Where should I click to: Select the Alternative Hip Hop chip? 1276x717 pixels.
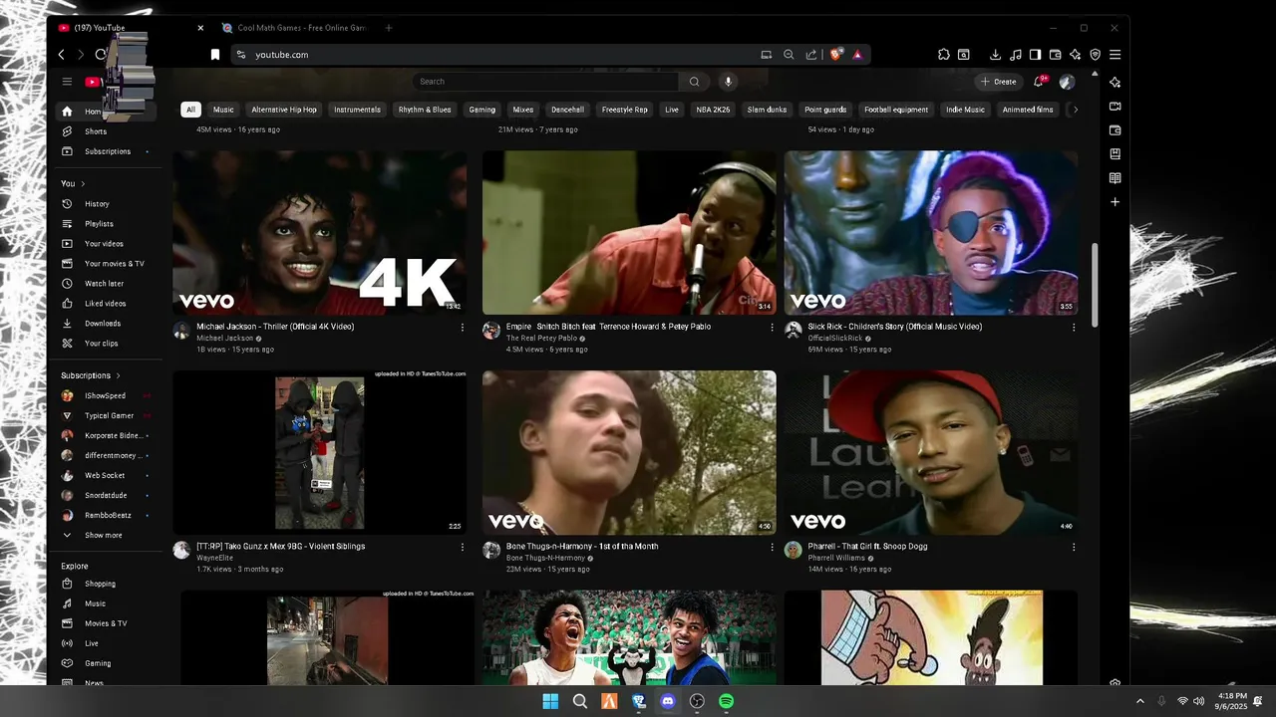[284, 110]
